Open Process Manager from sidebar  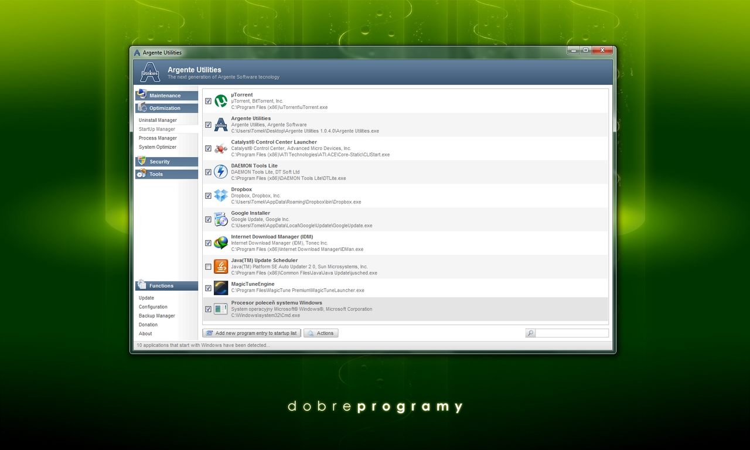158,138
